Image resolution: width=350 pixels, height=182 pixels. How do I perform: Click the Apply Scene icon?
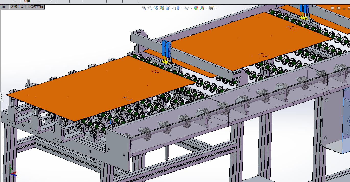pyautogui.click(x=202, y=8)
